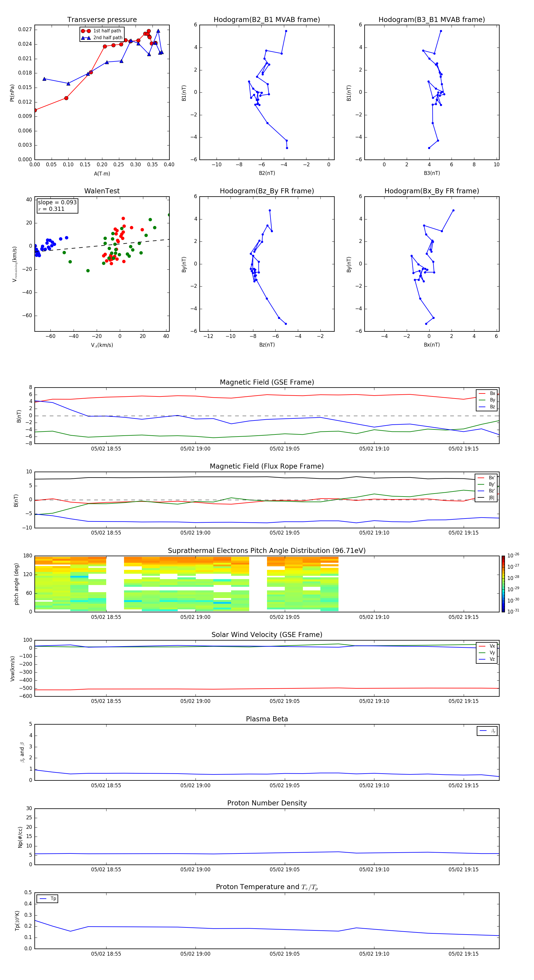Click the dashed regression line in WalenTest
The image size is (534, 980).
pos(102,245)
